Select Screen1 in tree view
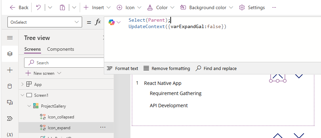Screen dimensions: 321x138 (41, 95)
